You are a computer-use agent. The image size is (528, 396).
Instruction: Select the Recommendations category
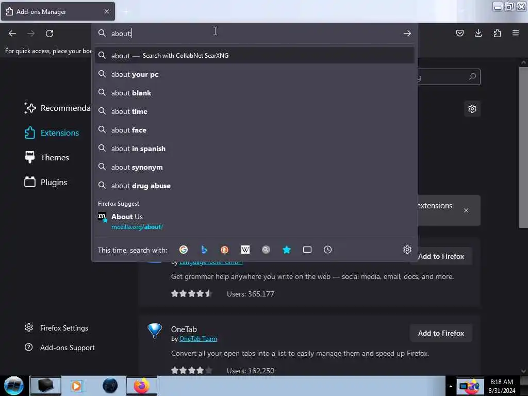(57, 108)
